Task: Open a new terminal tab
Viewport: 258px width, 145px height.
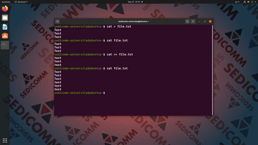Action: (x=57, y=21)
